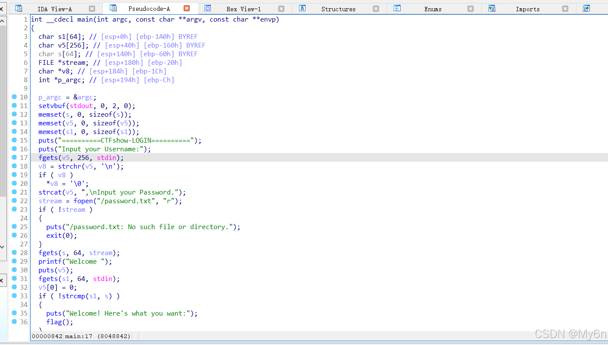Click the 'exit(0);' call
Screen dimensions: 608x345
coord(62,236)
